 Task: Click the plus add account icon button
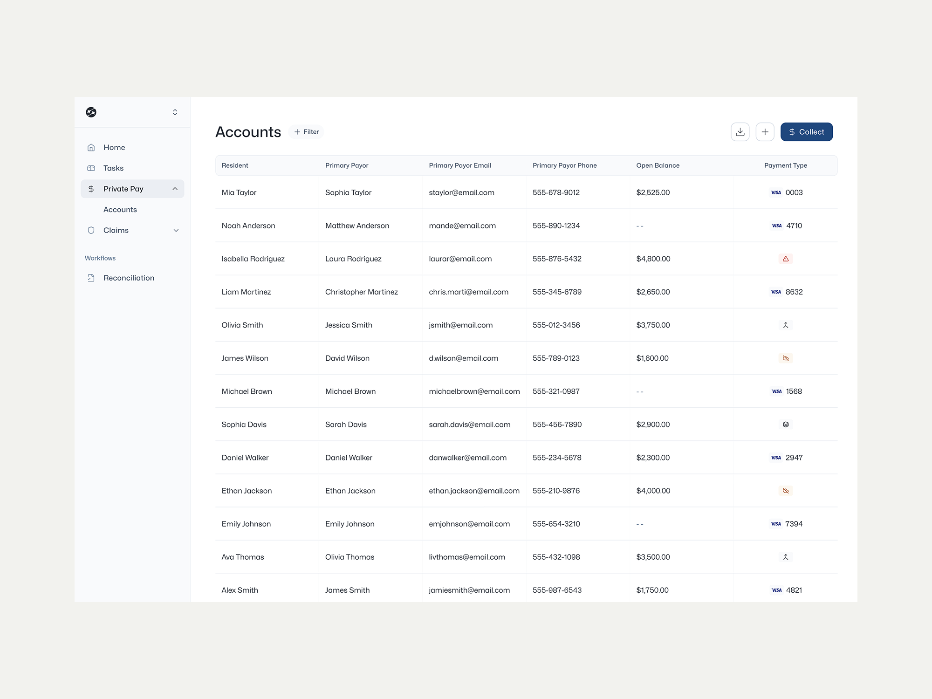click(765, 132)
